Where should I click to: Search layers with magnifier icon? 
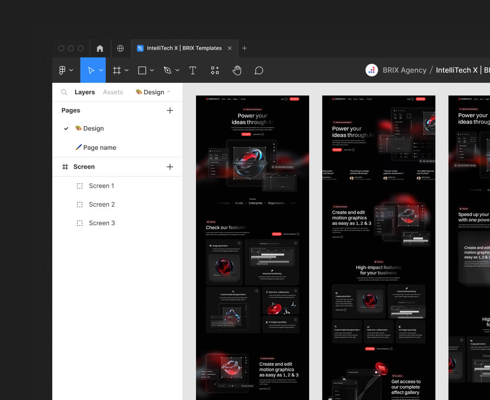pyautogui.click(x=64, y=92)
